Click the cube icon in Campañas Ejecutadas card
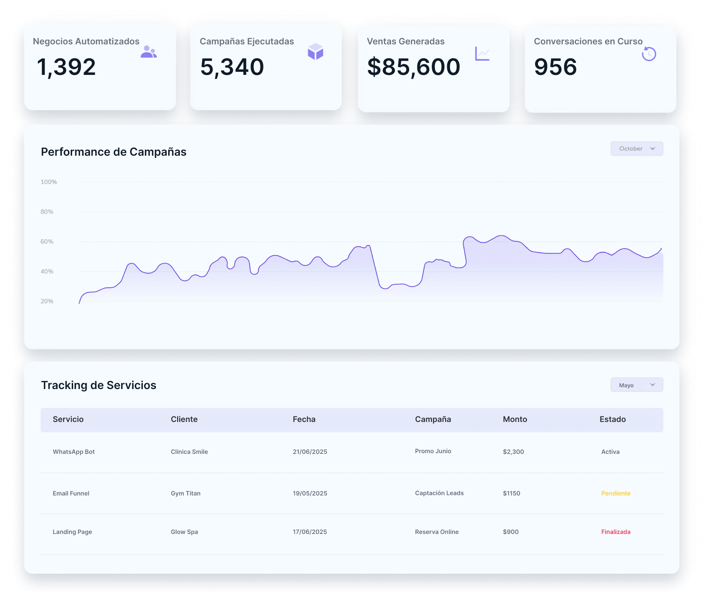Viewport: 710px width, 604px height. 315,51
